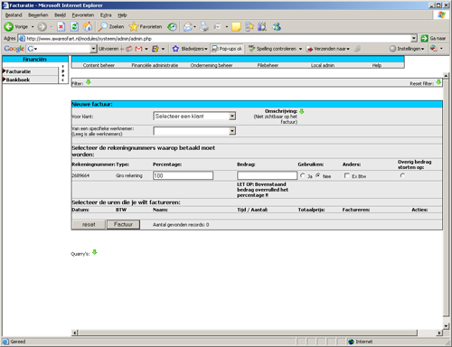Open Favorieten star in toolbar
Viewport: 452px width, 347px height.
pyautogui.click(x=146, y=27)
